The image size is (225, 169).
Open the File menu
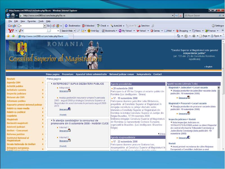click(x=10, y=21)
